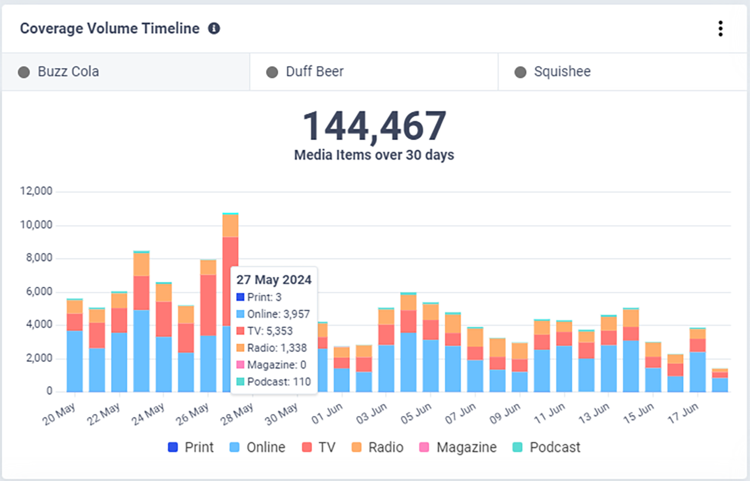750x481 pixels.
Task: Open the Coverage Volume Timeline info tooltip
Action: click(214, 28)
